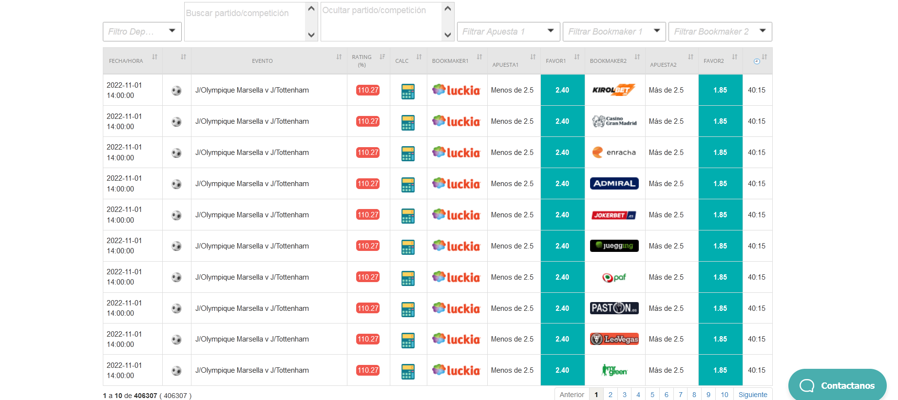Go to results page 7
Screen dimensions: 898x400
point(681,394)
